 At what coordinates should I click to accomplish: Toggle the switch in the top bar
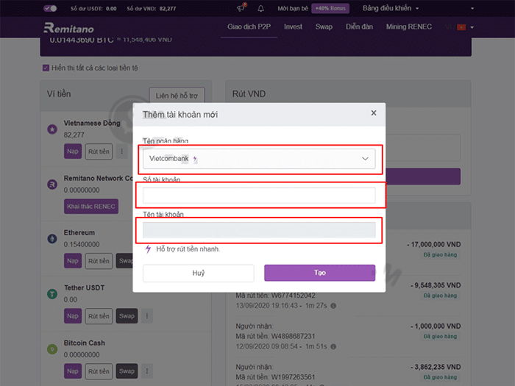tap(50, 8)
